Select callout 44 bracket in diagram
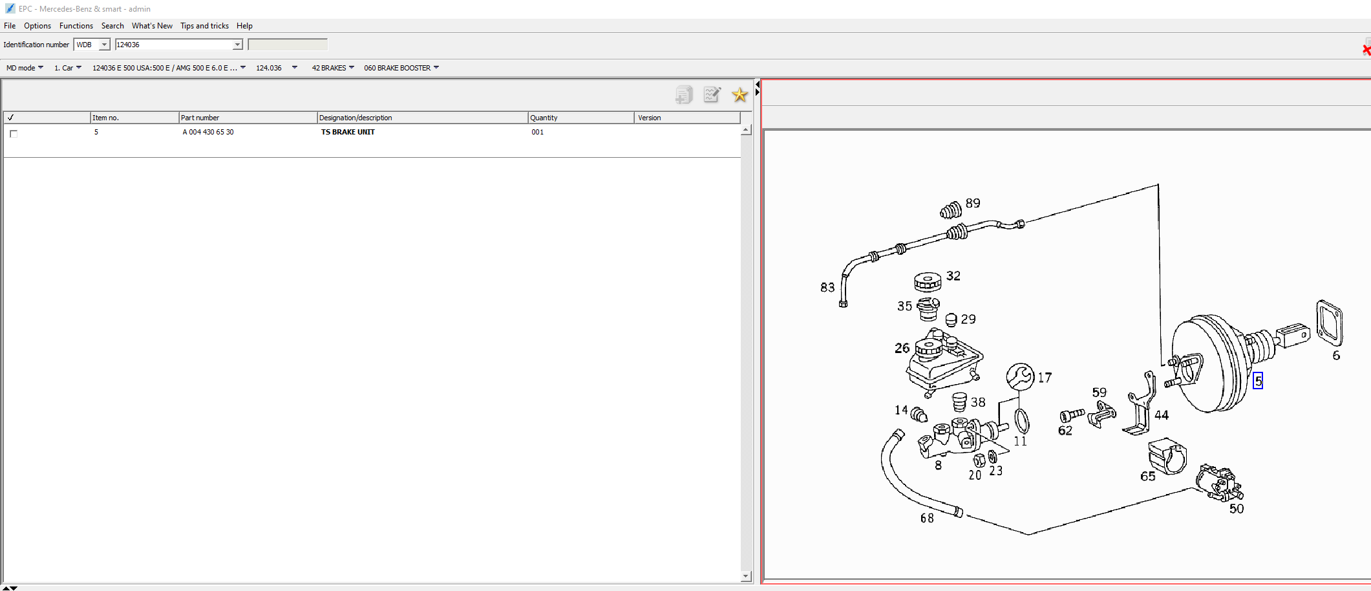The image size is (1371, 591). pyautogui.click(x=1162, y=415)
